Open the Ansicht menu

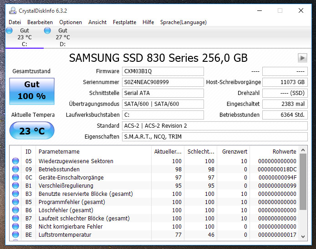coord(97,22)
